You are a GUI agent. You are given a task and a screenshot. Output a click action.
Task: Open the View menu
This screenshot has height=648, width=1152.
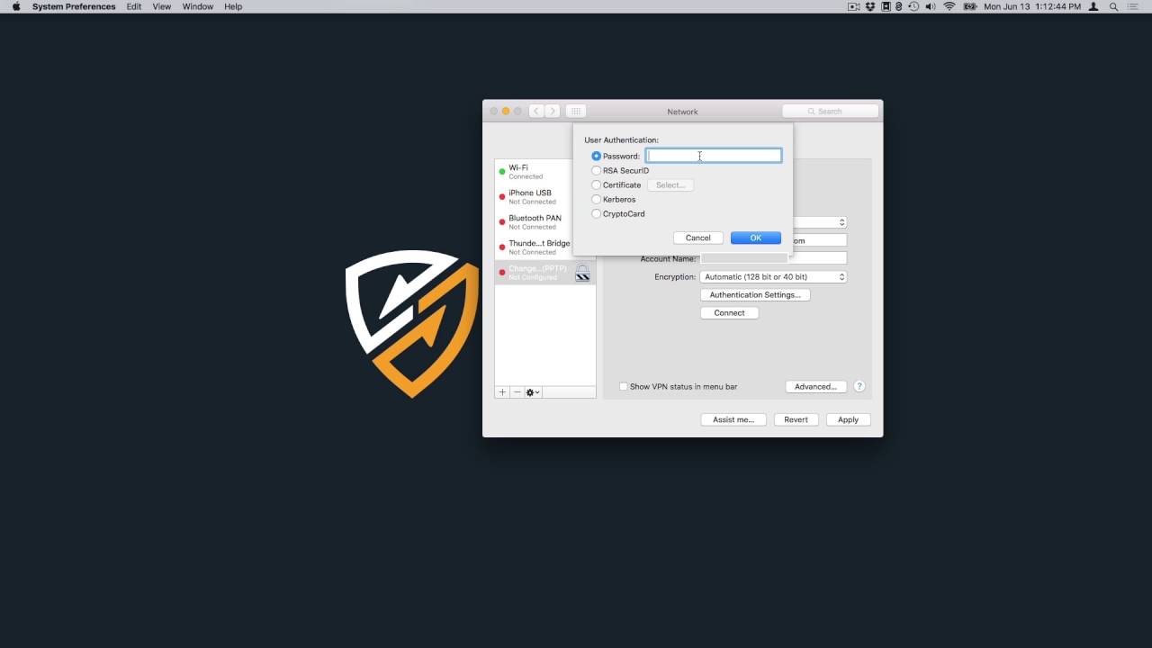(x=162, y=6)
